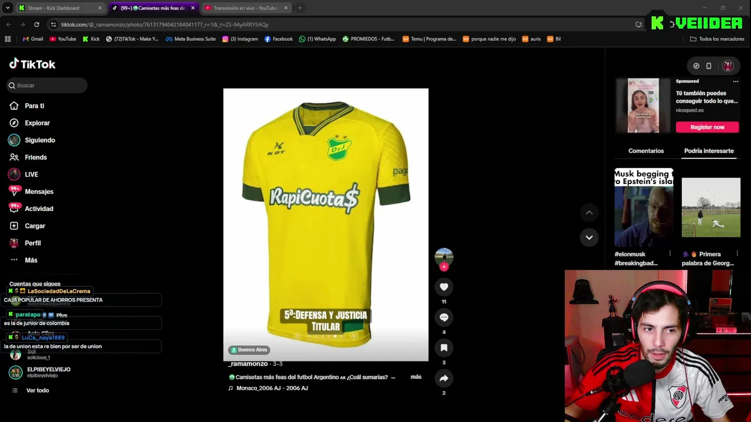Open the Meta Business Suite bookmark

pos(191,39)
